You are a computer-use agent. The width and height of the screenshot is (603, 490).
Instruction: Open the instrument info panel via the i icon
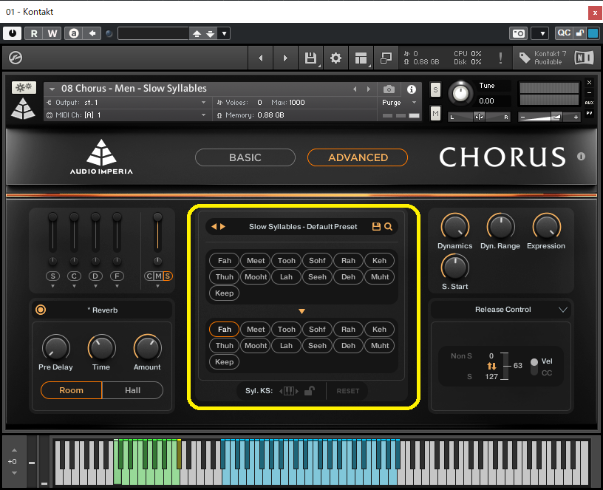[412, 89]
